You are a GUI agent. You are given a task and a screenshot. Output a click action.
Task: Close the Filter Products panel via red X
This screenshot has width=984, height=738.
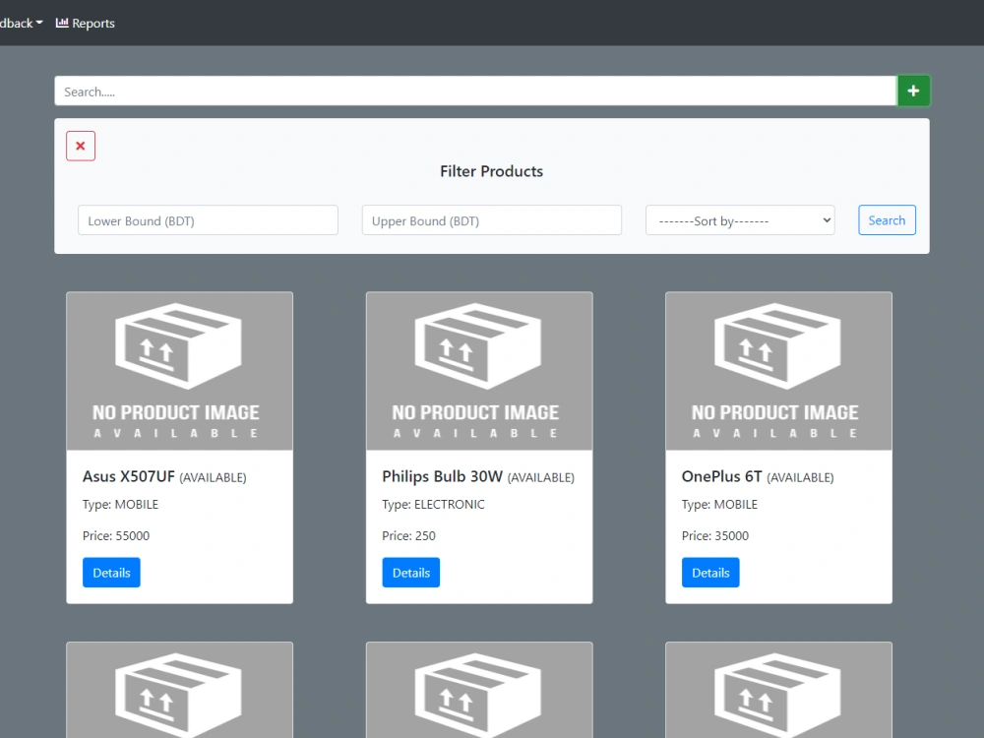point(80,145)
